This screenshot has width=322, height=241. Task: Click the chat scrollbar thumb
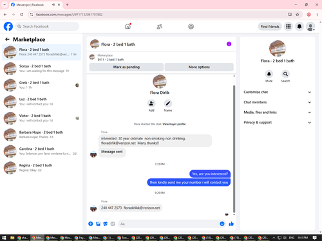pos(234,149)
